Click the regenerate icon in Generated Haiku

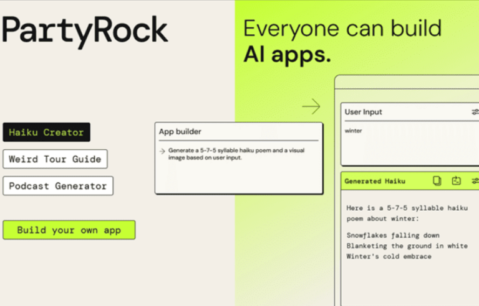point(456,181)
